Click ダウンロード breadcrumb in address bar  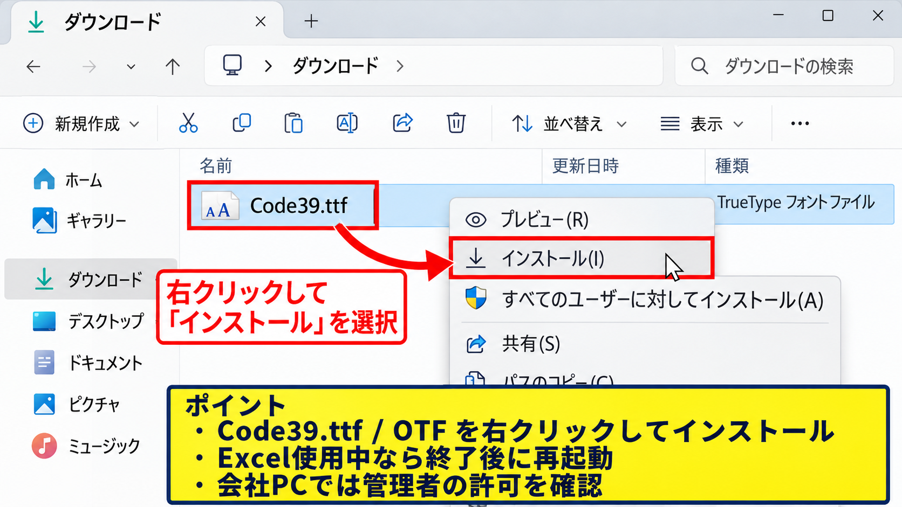click(x=335, y=66)
